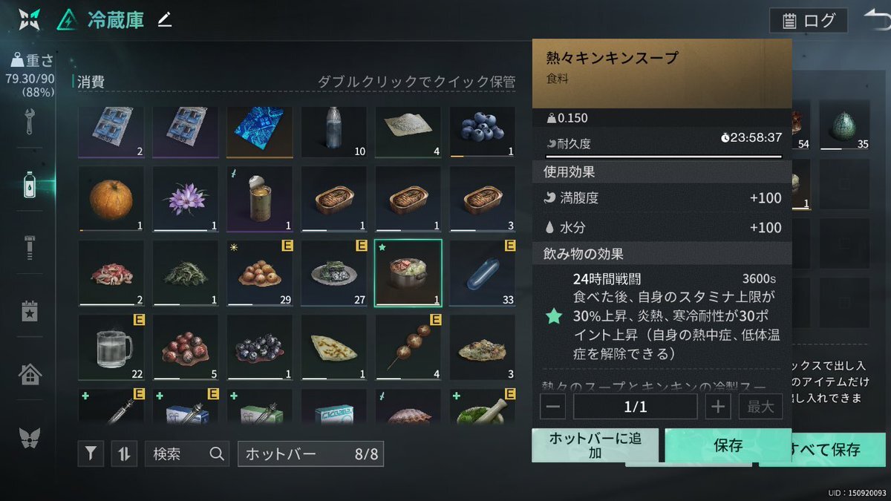This screenshot has width=891, height=501.
Task: Click ホットバーに追加 button
Action: [595, 445]
